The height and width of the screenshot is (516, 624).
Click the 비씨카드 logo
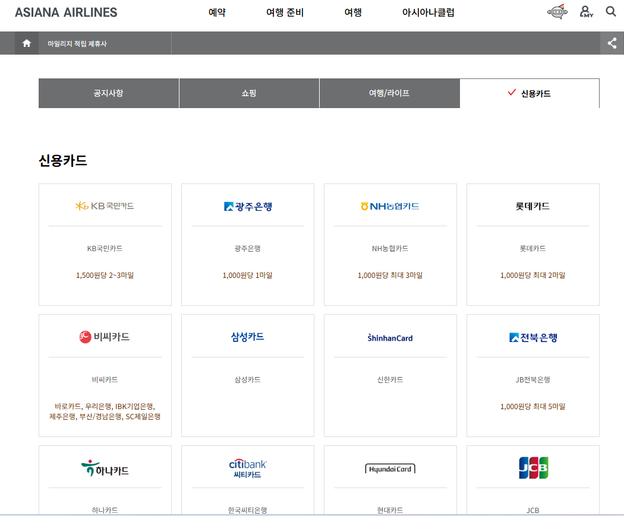click(x=105, y=337)
